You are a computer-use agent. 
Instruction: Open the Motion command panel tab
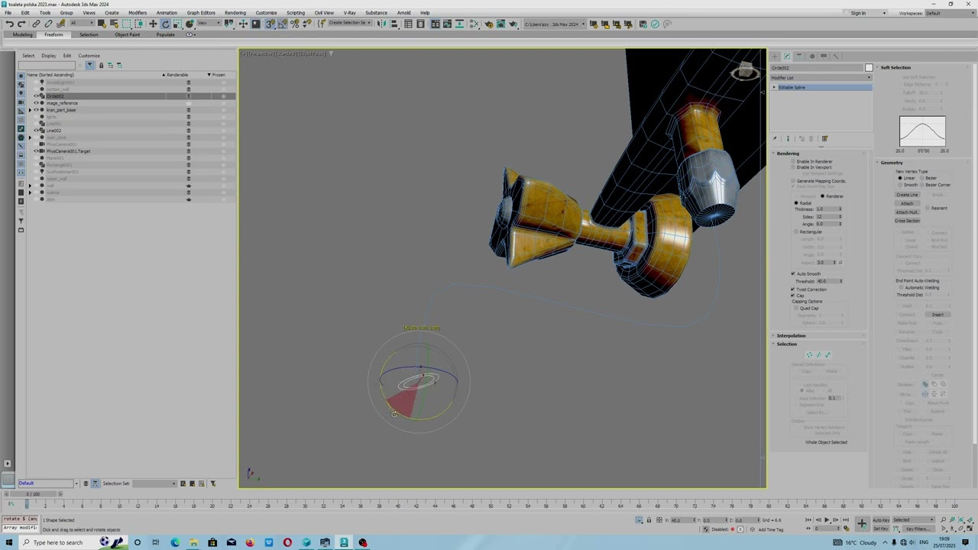tap(811, 56)
